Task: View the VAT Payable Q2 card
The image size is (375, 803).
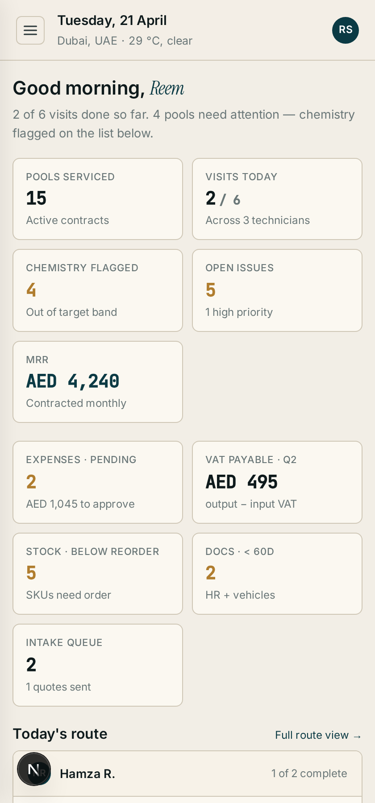Action: point(277,482)
